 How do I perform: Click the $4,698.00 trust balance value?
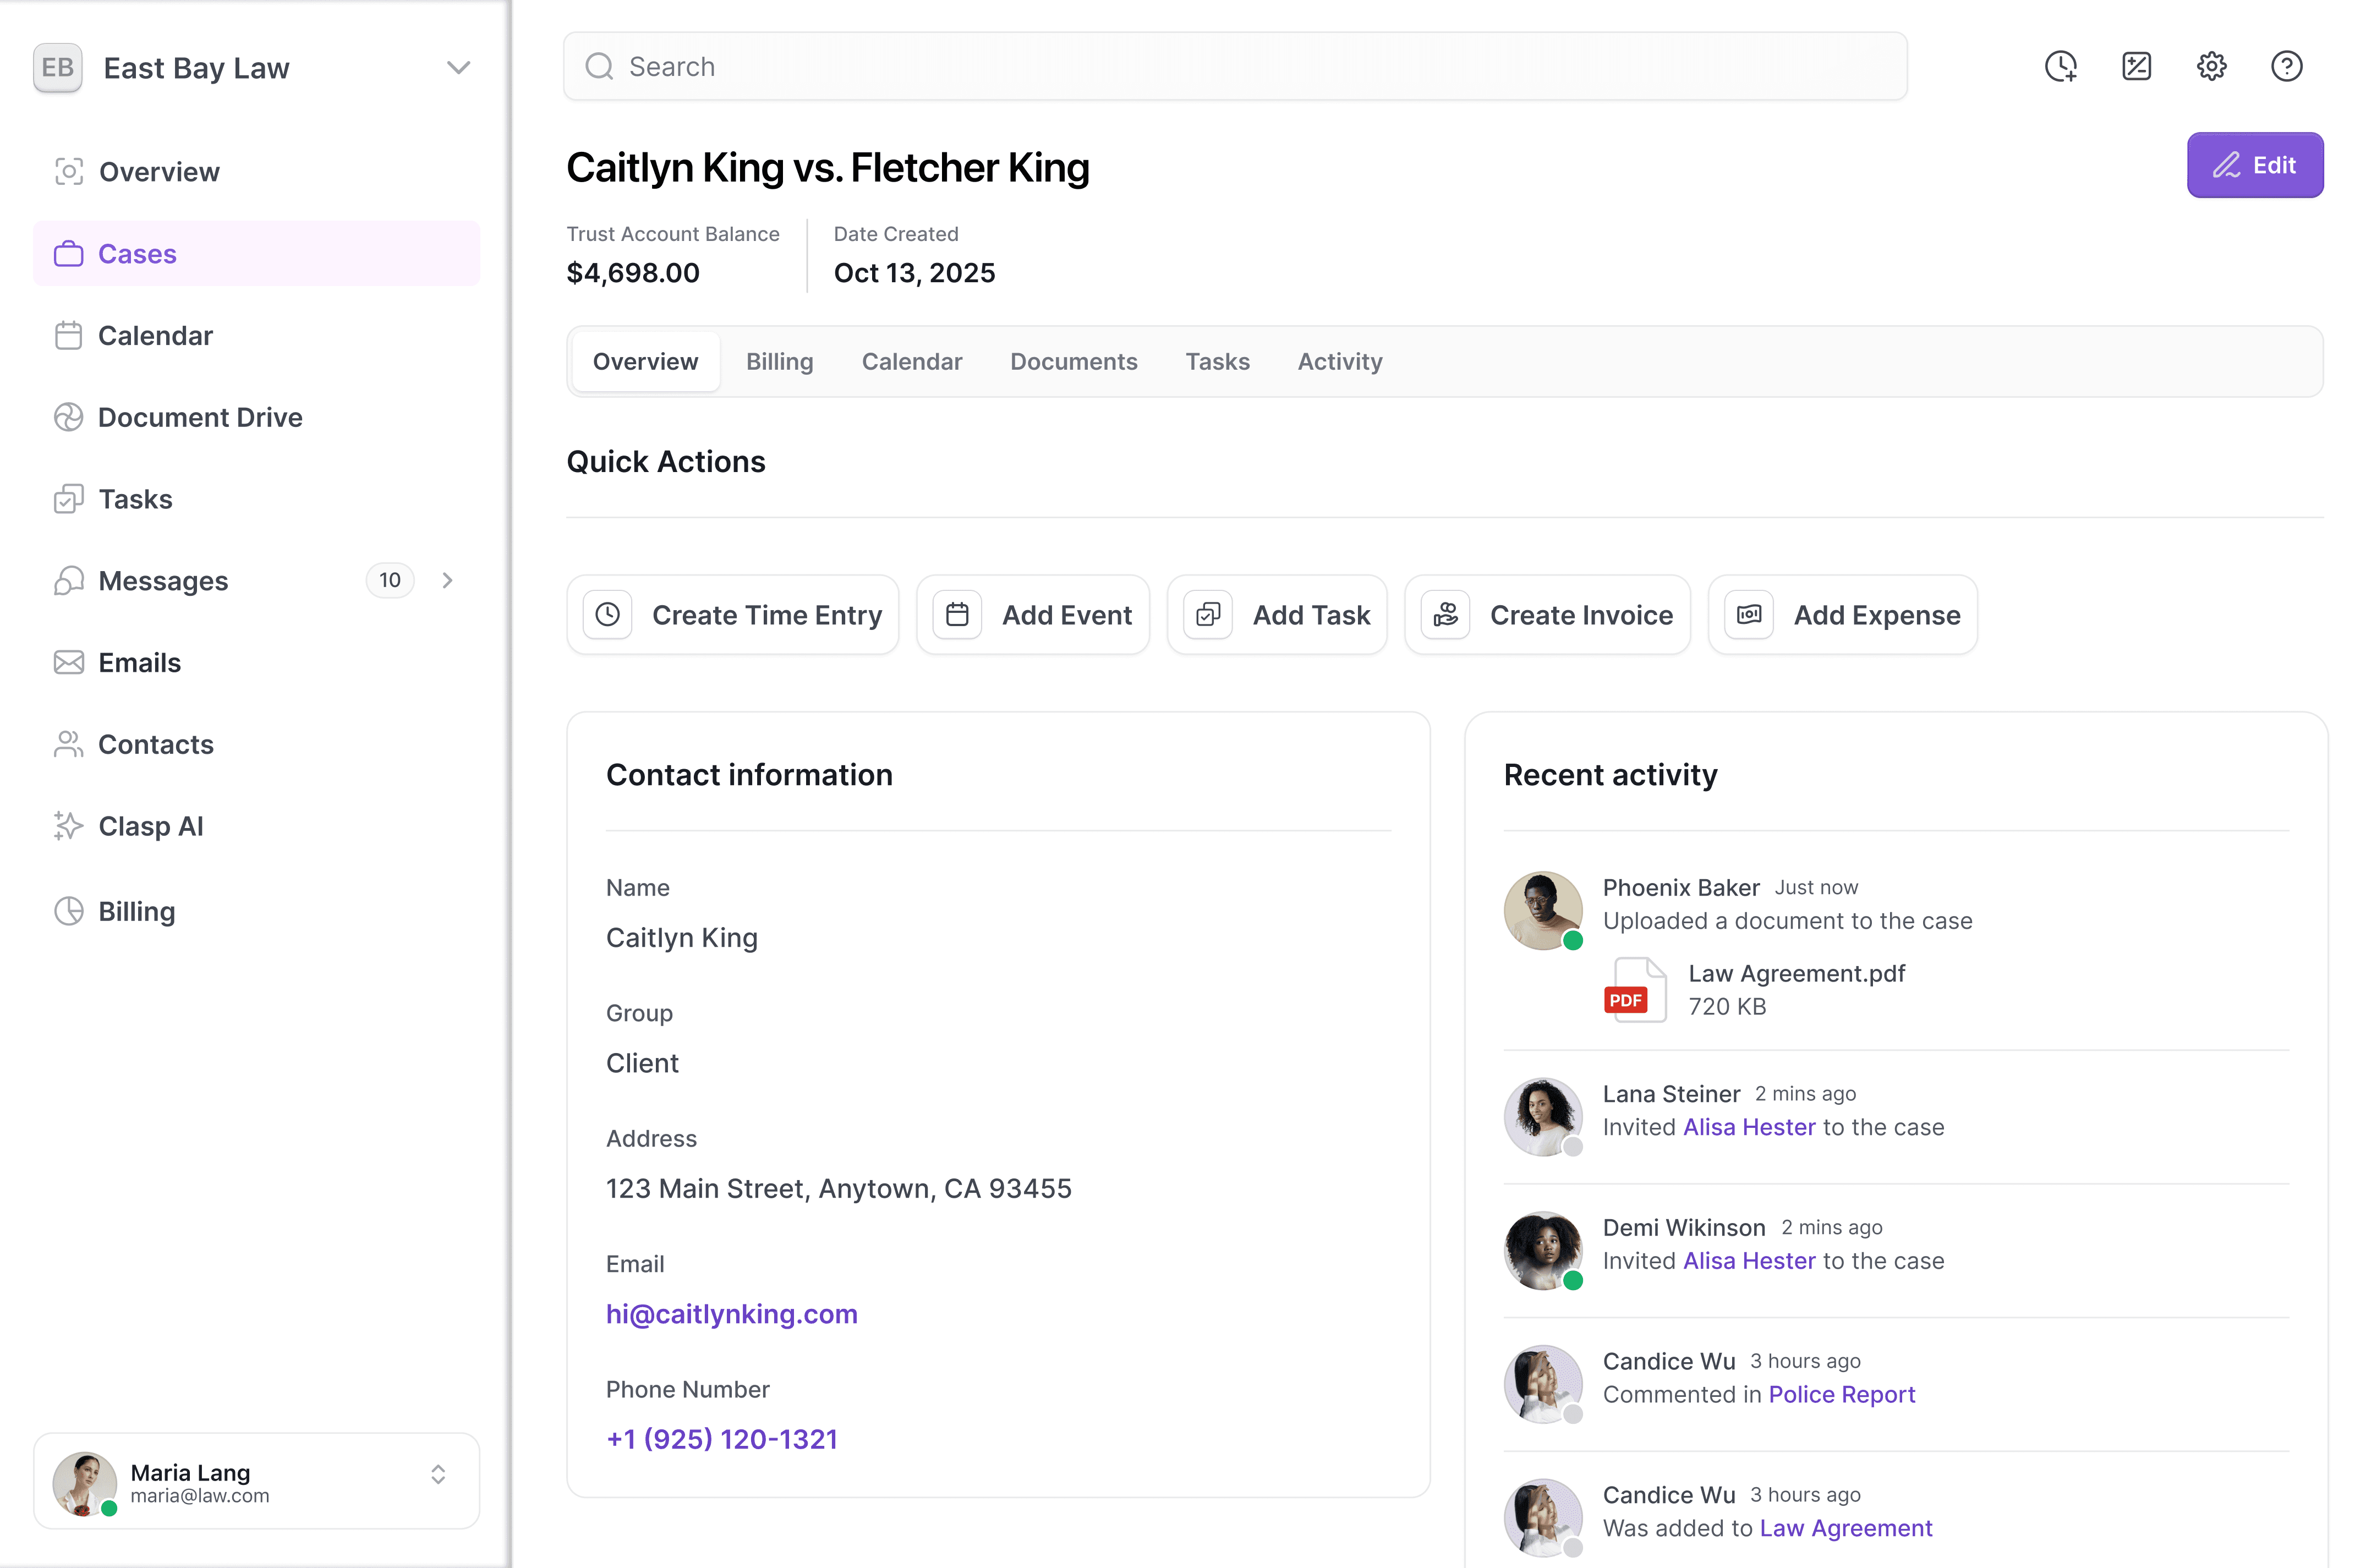pyautogui.click(x=633, y=273)
